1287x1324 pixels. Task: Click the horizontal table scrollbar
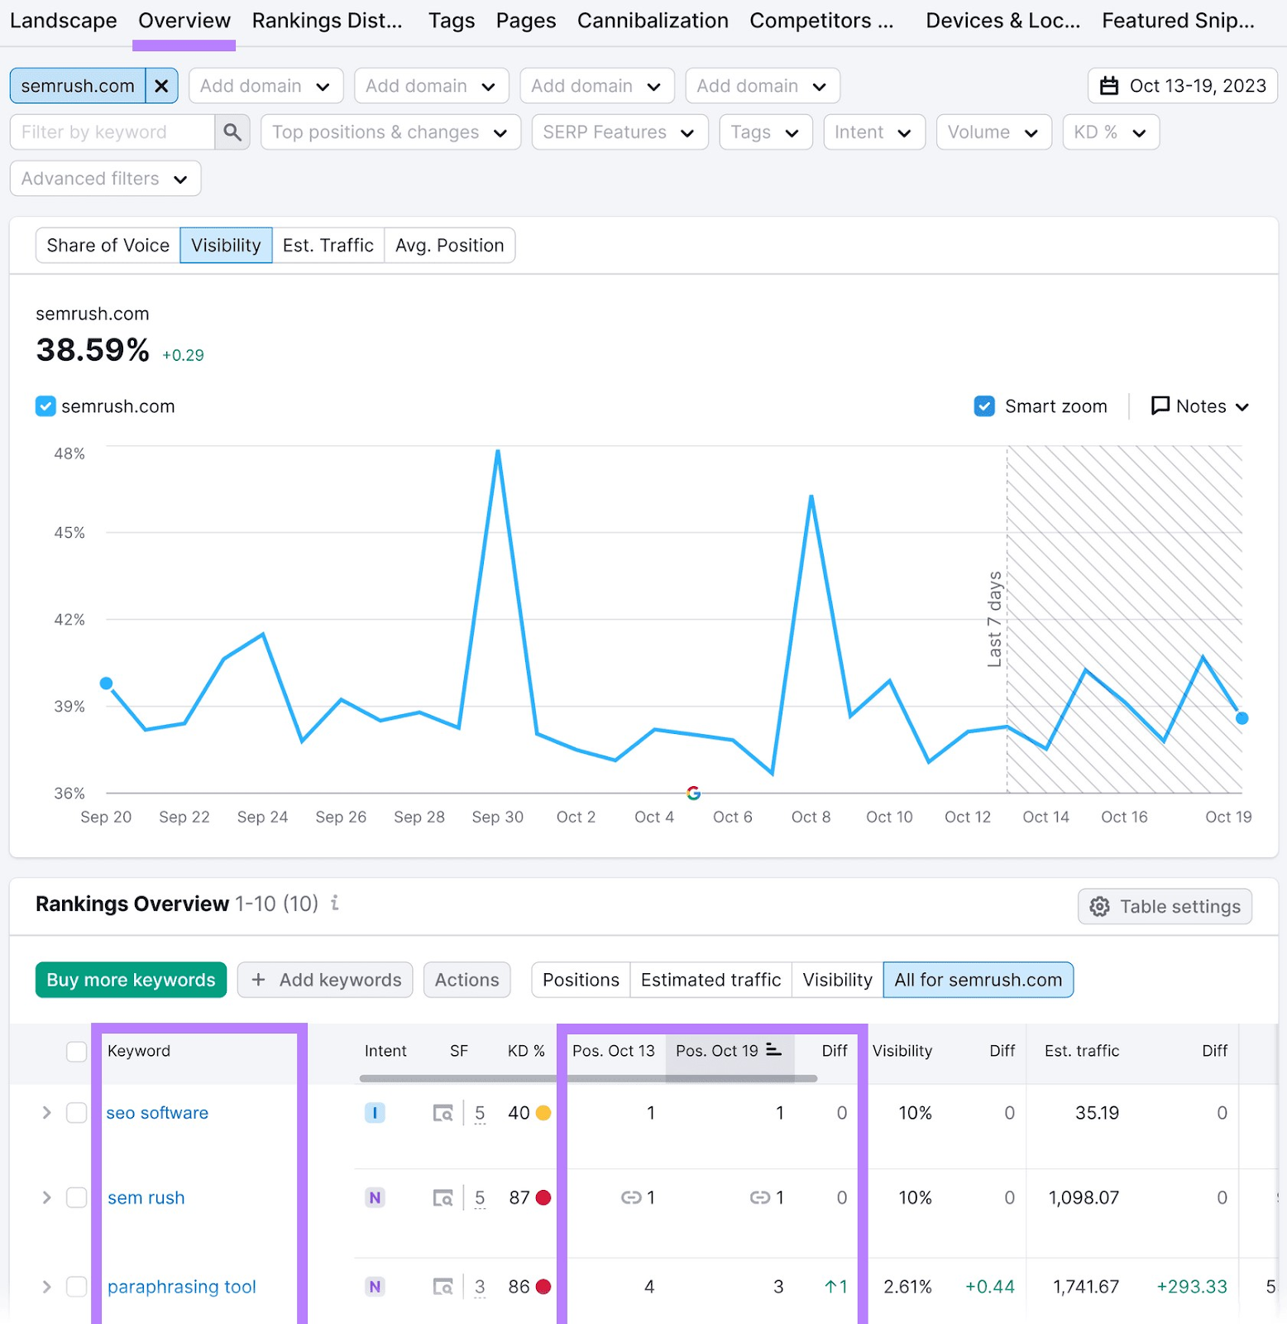point(587,1078)
